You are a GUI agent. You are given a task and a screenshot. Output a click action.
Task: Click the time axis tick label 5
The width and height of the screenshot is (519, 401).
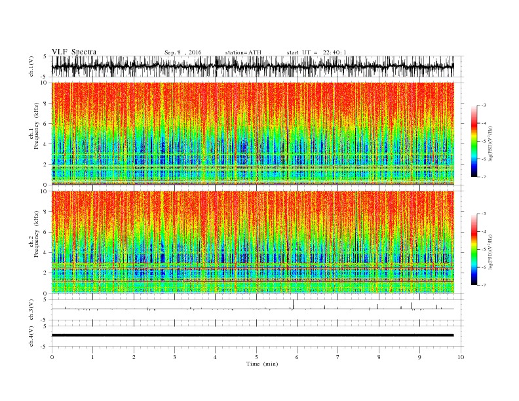point(256,357)
